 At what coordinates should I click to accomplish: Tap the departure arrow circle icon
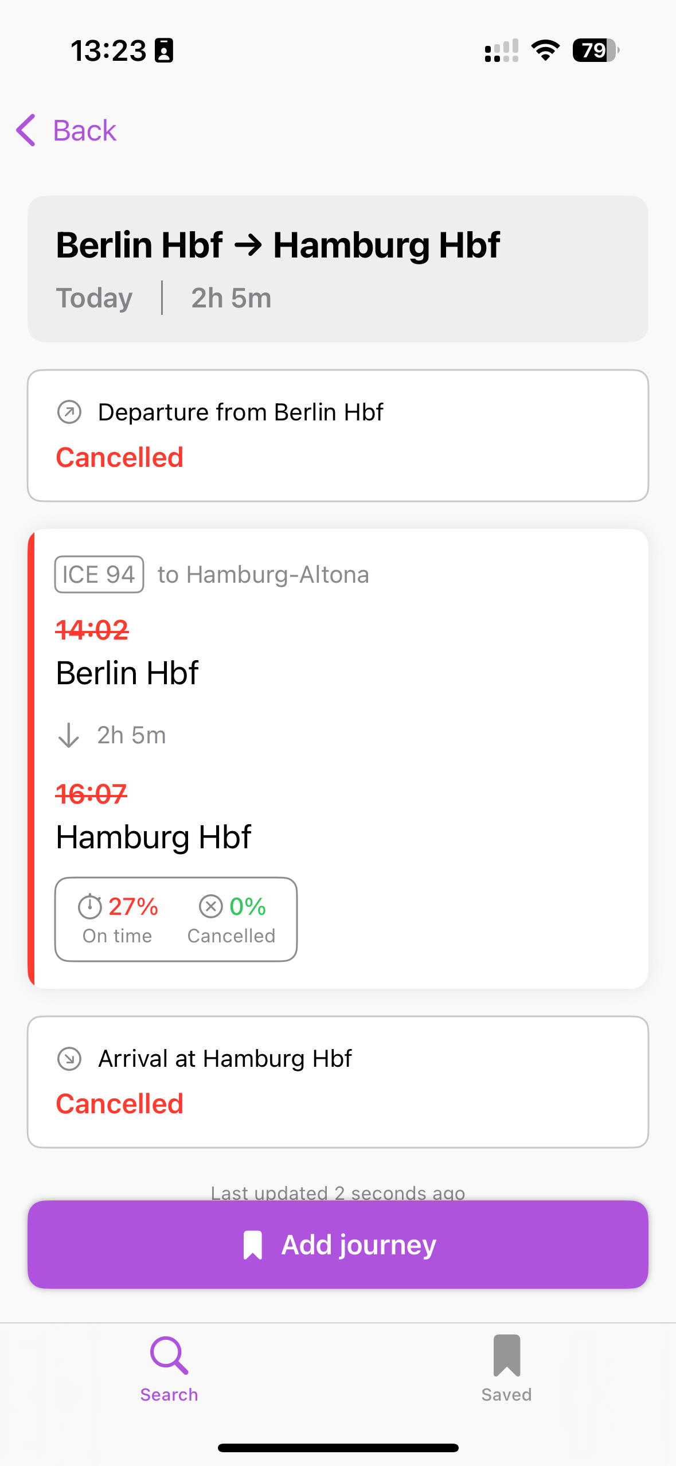point(69,412)
